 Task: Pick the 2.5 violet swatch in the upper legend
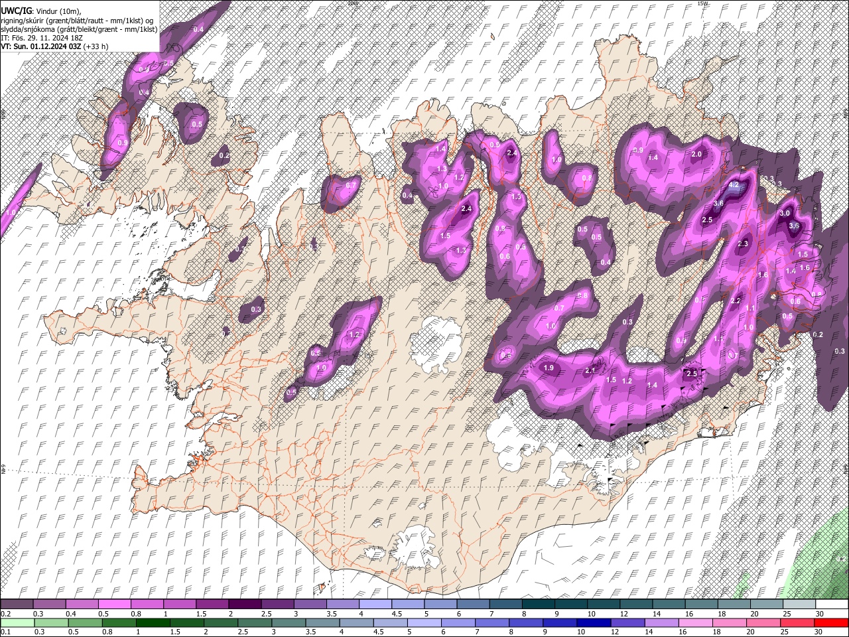[277, 604]
